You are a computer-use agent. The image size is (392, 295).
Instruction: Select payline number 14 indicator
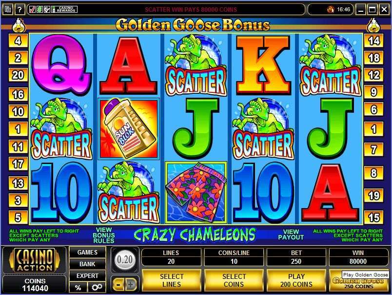[373, 41]
